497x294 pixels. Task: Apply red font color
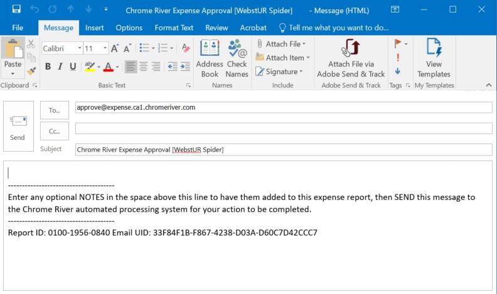[108, 66]
